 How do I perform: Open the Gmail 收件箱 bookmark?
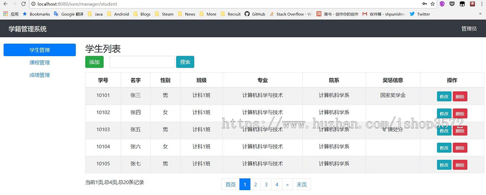tap(384, 14)
